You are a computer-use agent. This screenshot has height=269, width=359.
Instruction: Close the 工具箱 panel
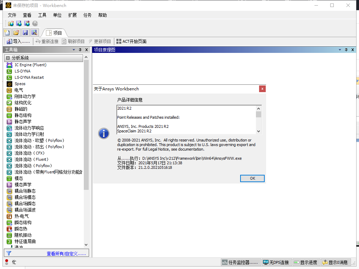click(x=87, y=50)
